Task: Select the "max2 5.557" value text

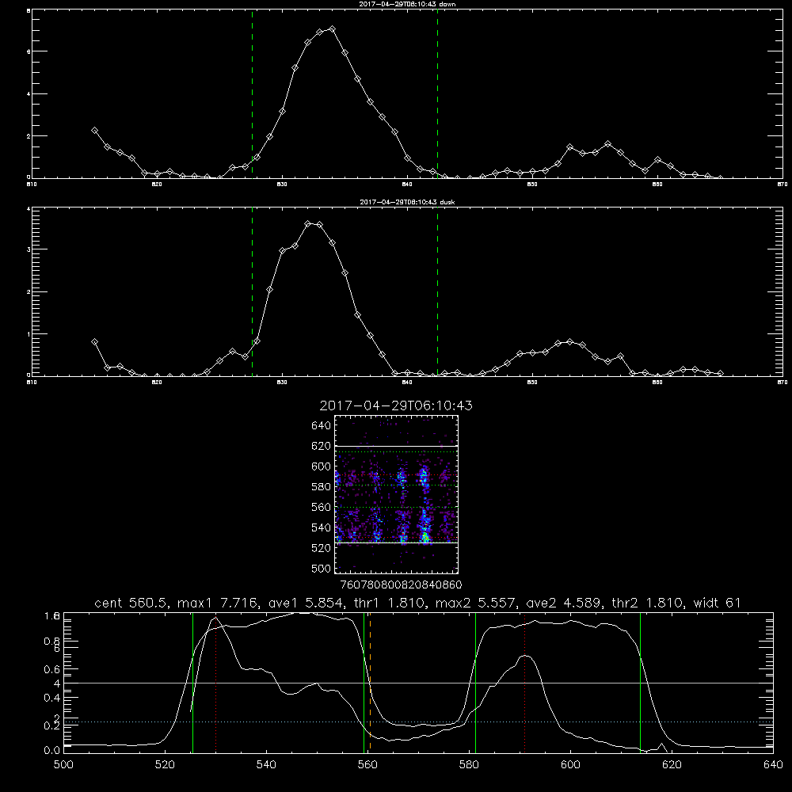Action: pos(476,603)
